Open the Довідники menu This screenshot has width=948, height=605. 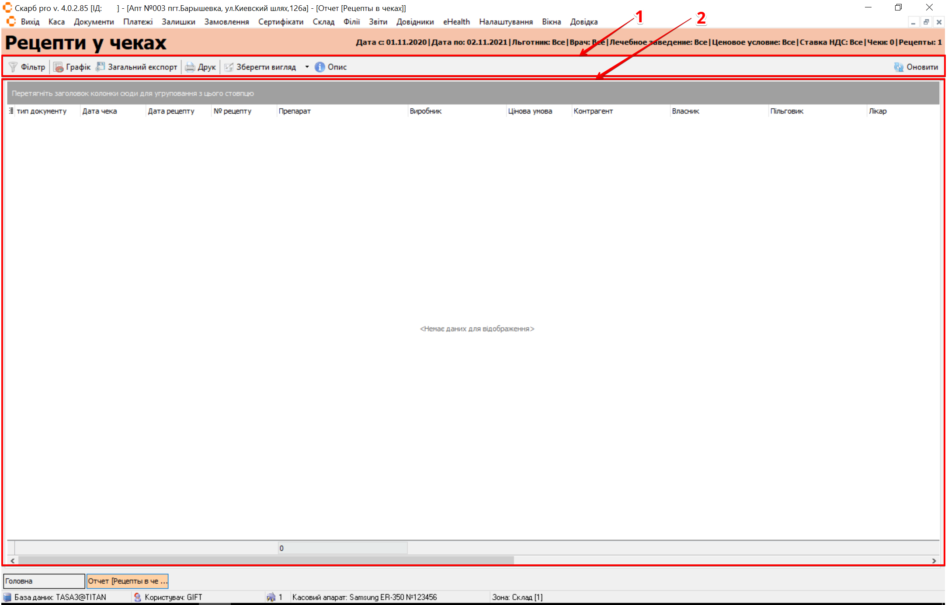pyautogui.click(x=415, y=22)
